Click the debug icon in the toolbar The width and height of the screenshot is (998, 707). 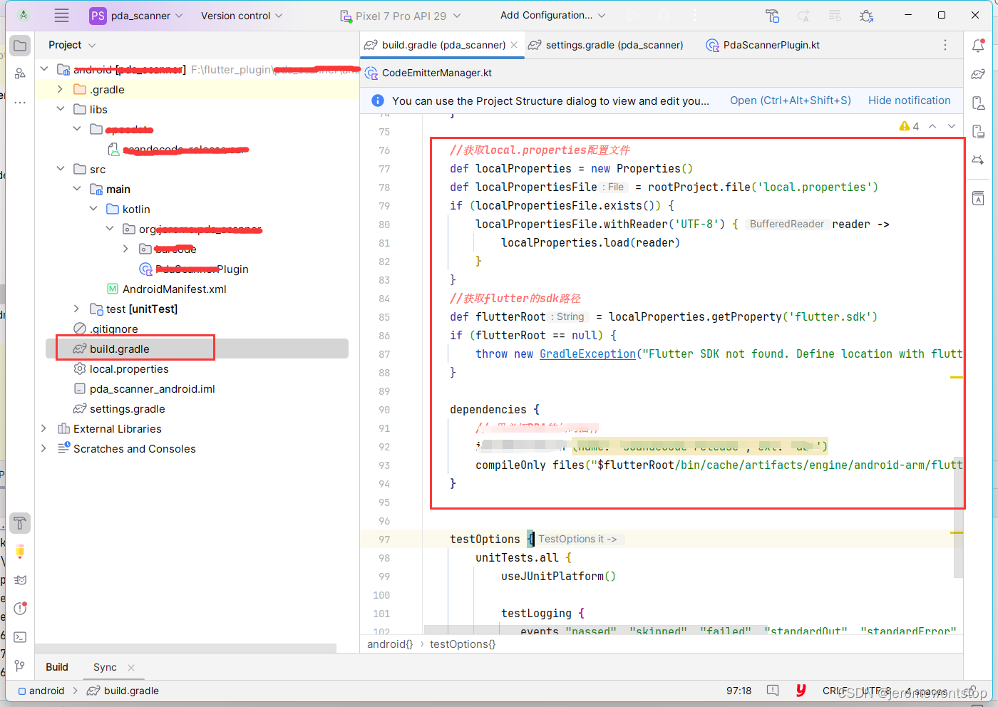point(662,14)
